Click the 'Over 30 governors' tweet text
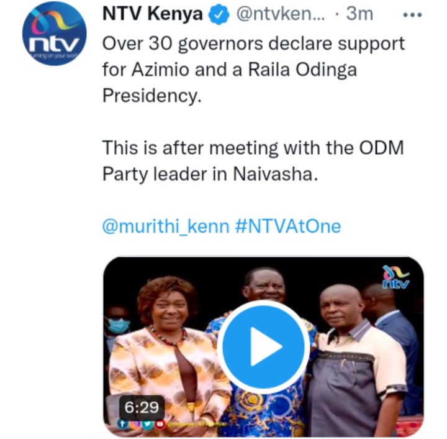This screenshot has width=447, height=439. (253, 70)
